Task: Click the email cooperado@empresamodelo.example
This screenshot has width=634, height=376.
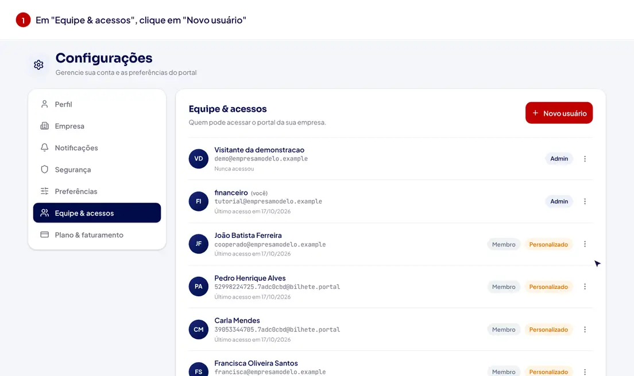Action: (x=270, y=245)
